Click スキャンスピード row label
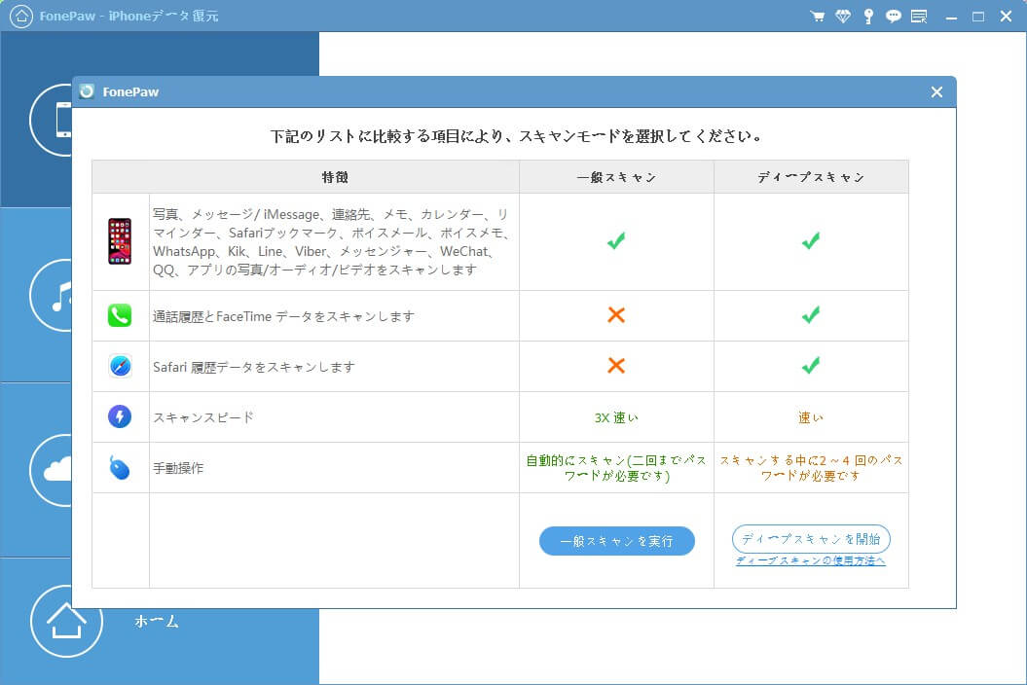This screenshot has height=685, width=1027. point(203,417)
